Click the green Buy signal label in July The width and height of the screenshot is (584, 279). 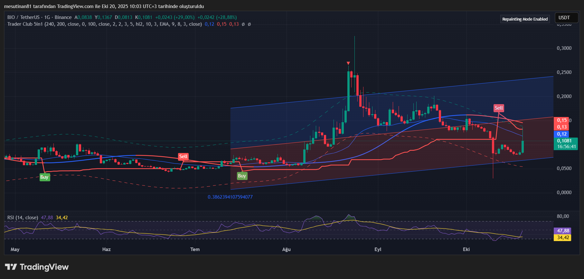(242, 176)
